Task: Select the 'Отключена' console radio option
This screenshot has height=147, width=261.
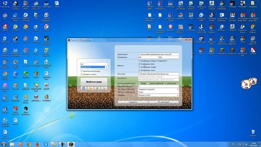Action: click(x=166, y=83)
